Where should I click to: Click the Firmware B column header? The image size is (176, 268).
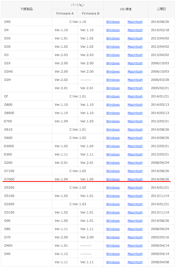coord(91,13)
